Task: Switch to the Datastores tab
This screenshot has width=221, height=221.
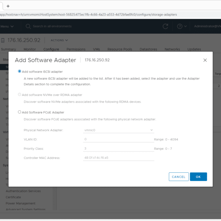Action: coord(148,49)
